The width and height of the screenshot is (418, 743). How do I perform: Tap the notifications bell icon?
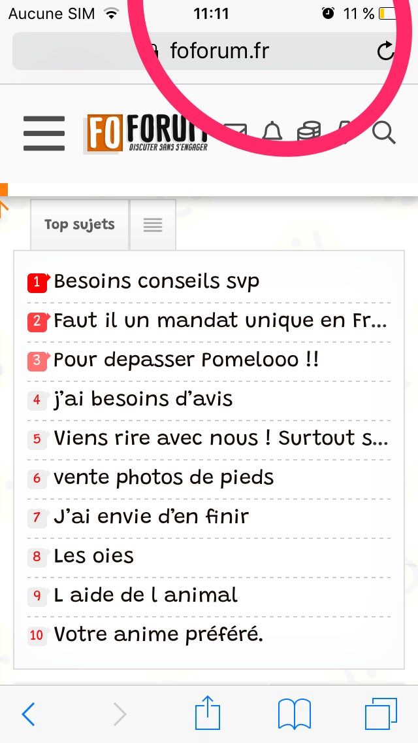[x=272, y=132]
